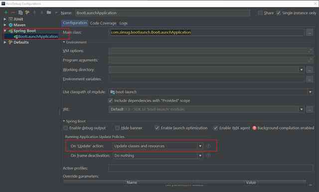The height and width of the screenshot is (192, 319).
Task: Select the JUnit configuration type
Action: pyautogui.click(x=18, y=19)
